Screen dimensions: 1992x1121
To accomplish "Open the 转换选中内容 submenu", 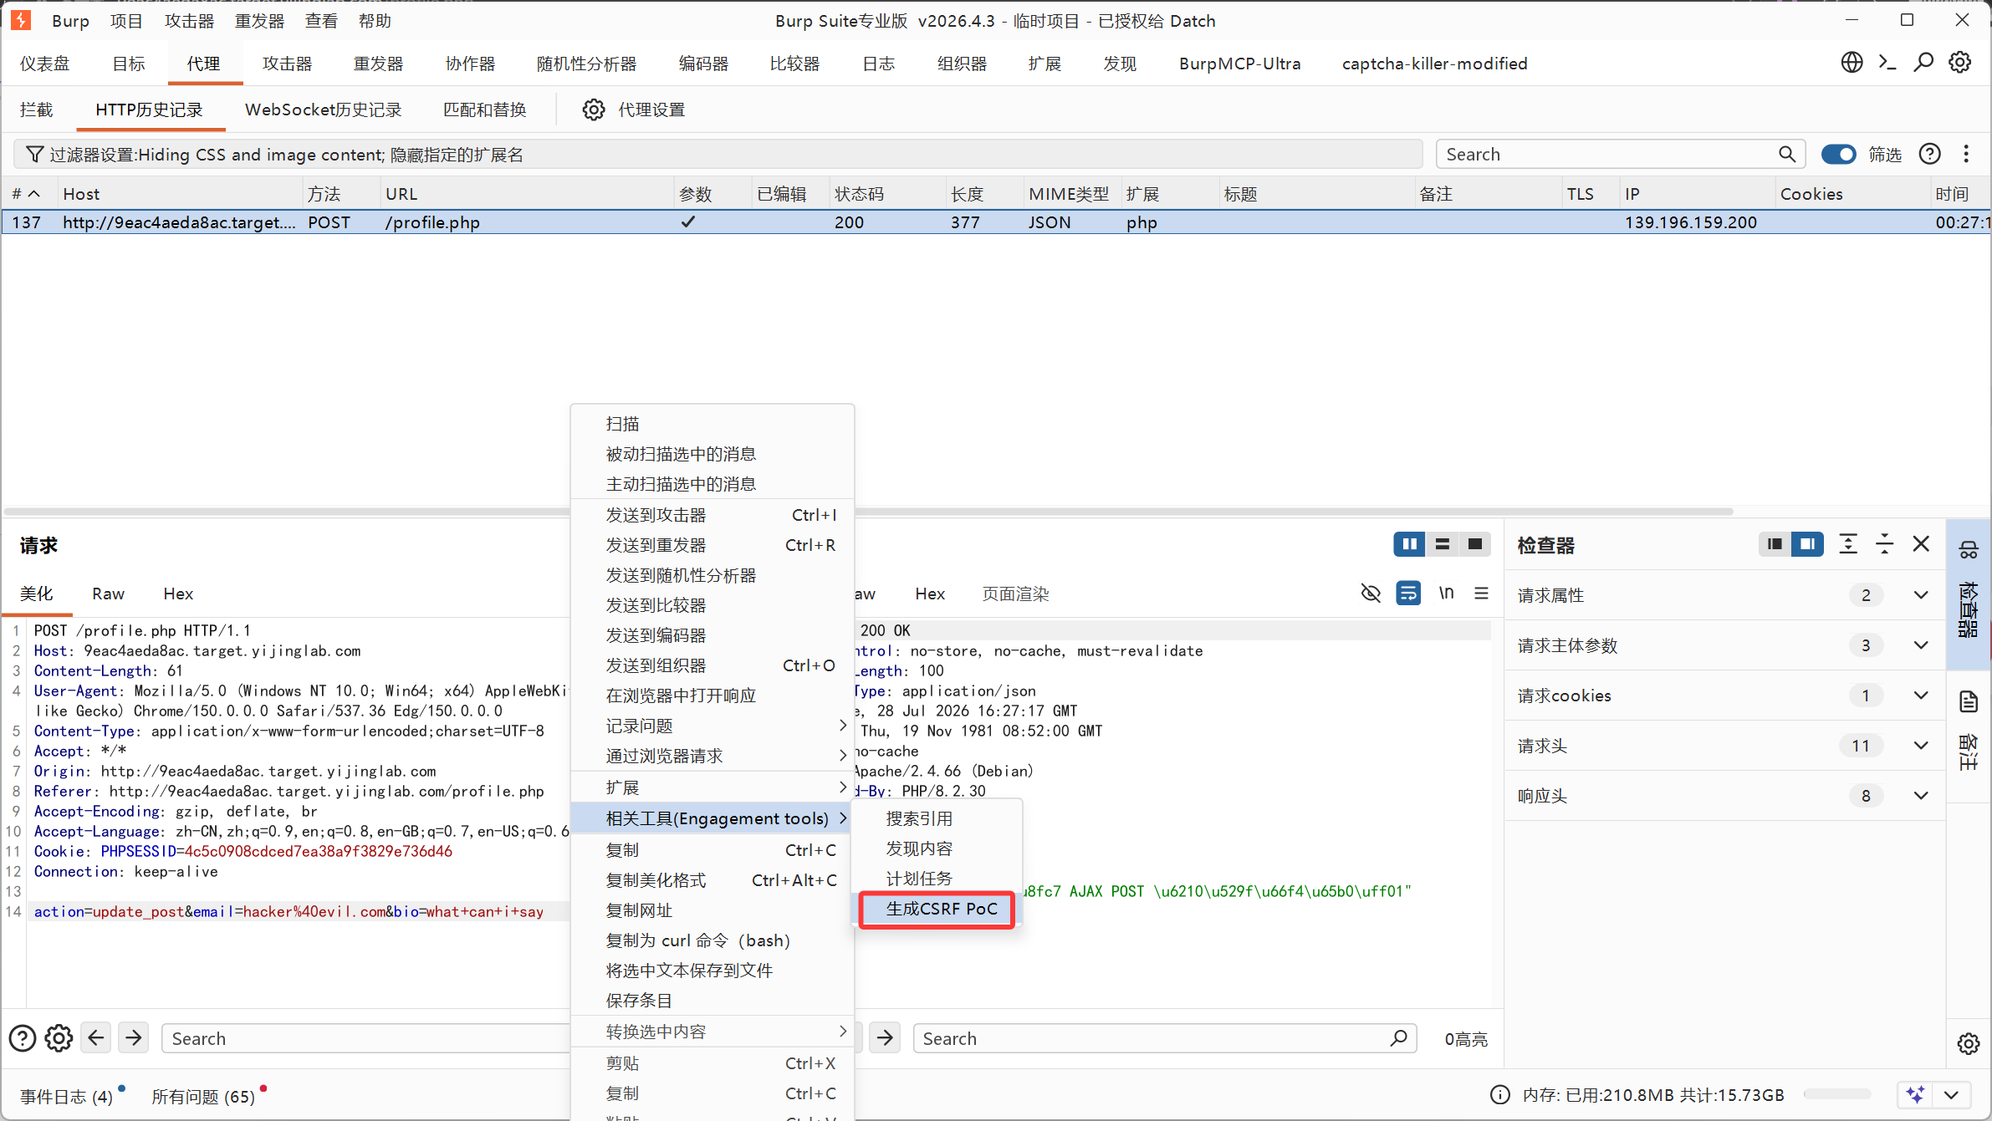I will (713, 1032).
